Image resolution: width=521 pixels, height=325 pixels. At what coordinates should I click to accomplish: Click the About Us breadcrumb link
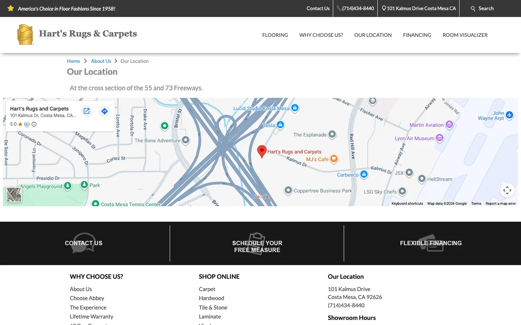101,61
